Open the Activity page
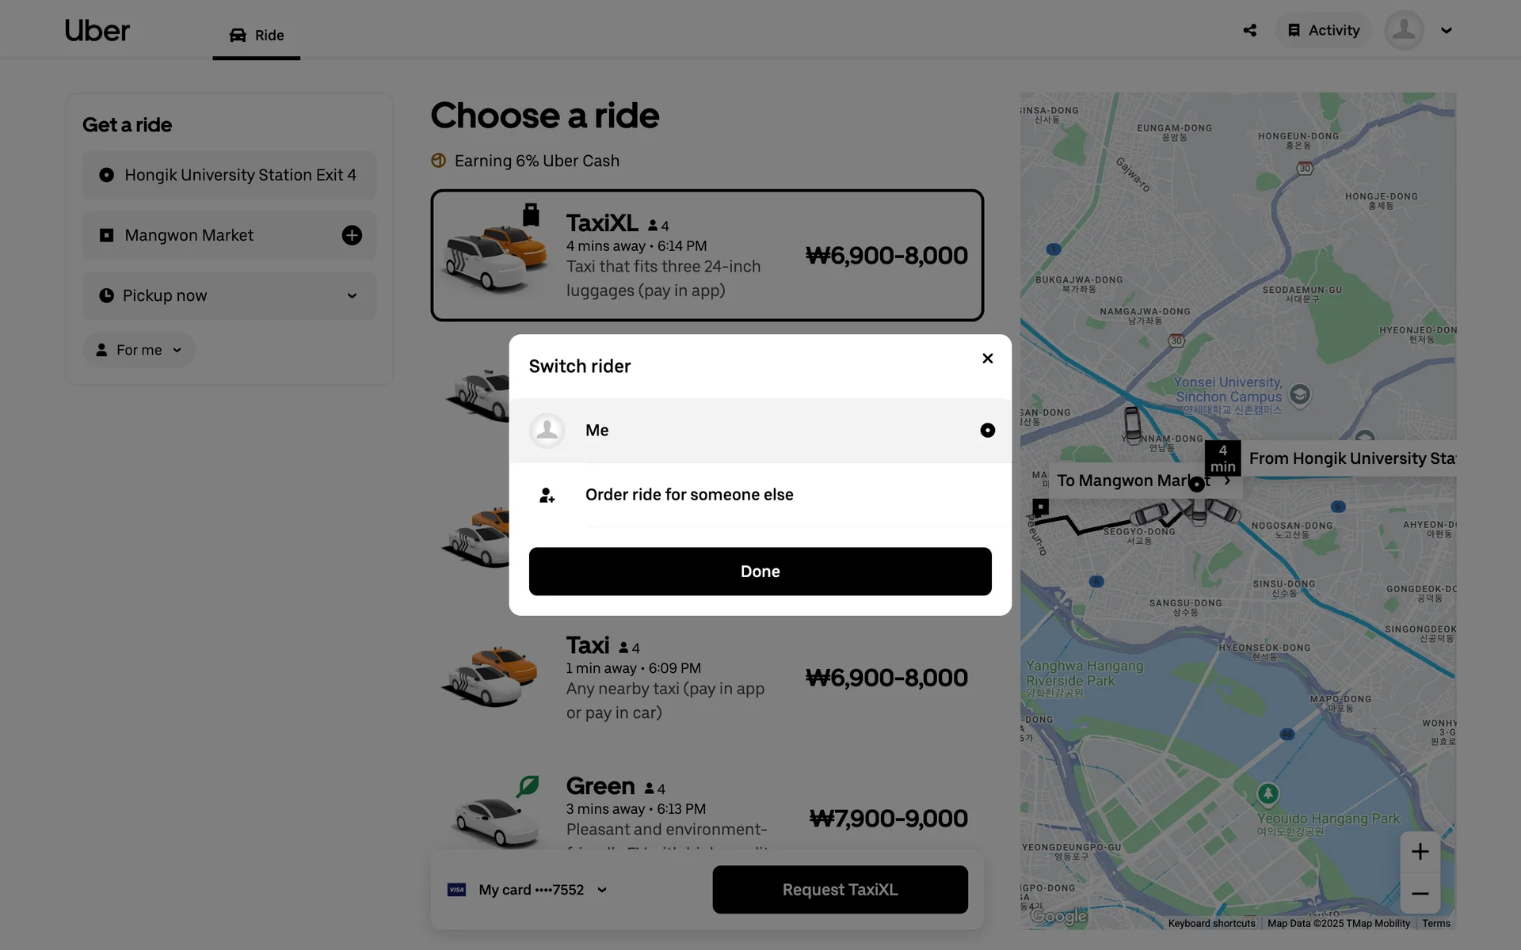The width and height of the screenshot is (1521, 950). (1323, 30)
